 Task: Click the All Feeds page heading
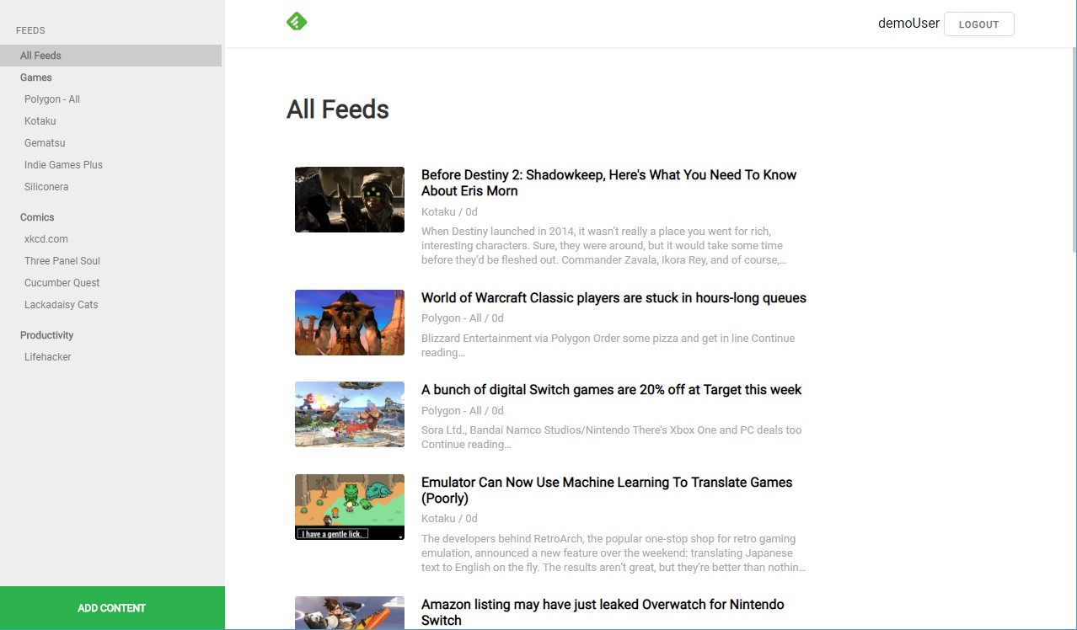(x=338, y=109)
